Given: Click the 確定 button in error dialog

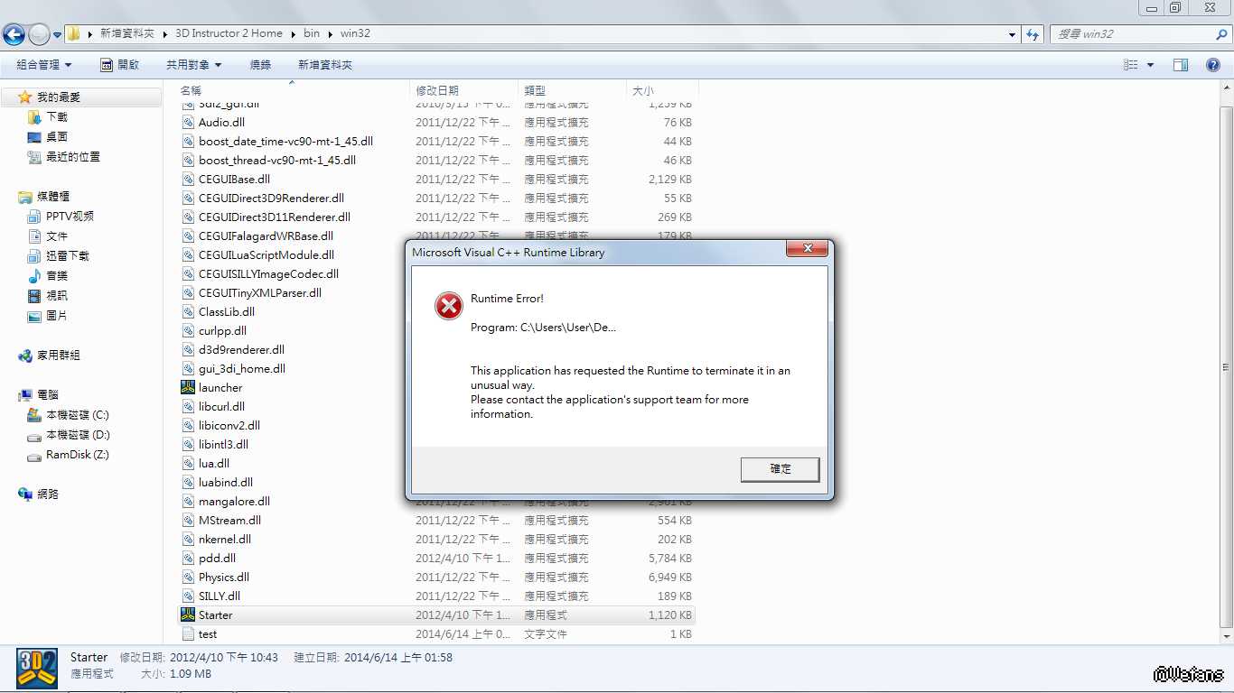Looking at the screenshot, I should (x=781, y=469).
